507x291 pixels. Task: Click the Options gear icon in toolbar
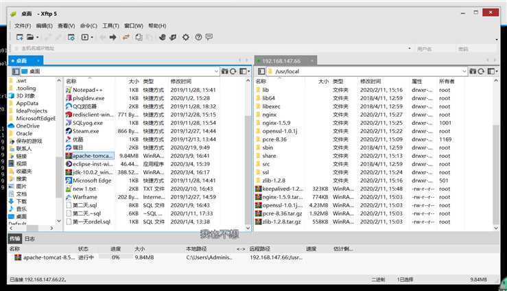pyautogui.click(x=186, y=37)
